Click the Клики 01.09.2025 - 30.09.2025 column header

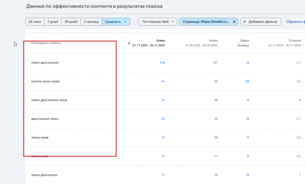point(201,43)
